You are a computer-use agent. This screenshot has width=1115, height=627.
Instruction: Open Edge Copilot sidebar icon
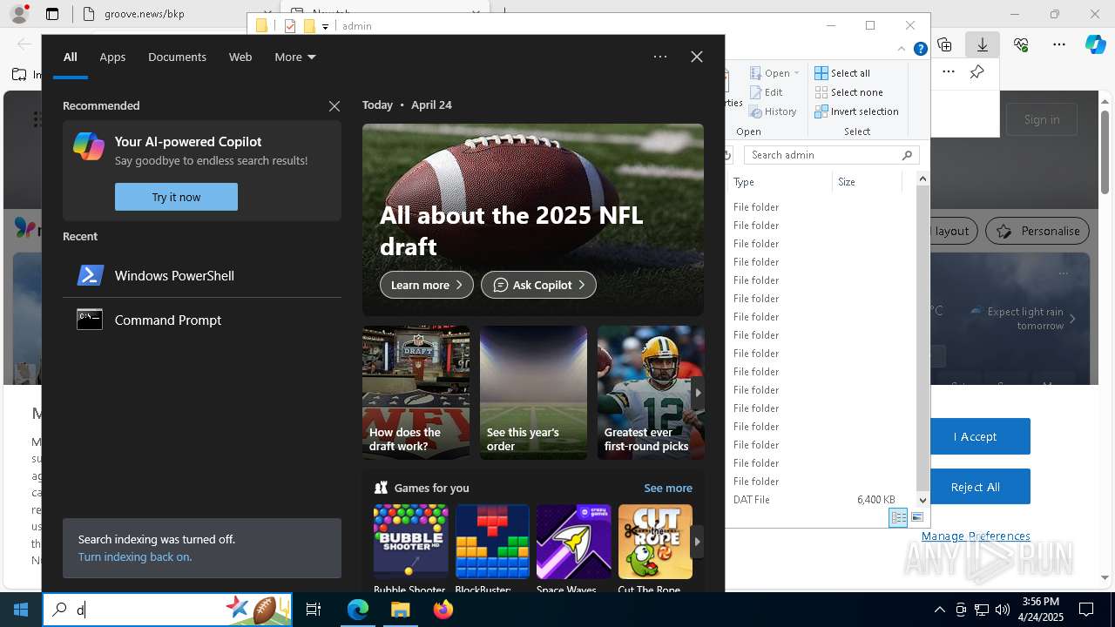1095,44
